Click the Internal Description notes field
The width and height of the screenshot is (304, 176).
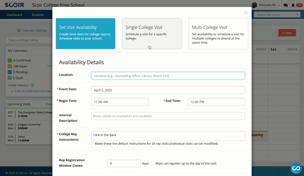168,116
